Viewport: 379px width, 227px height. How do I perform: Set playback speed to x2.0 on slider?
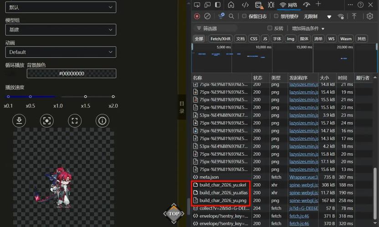point(113,96)
